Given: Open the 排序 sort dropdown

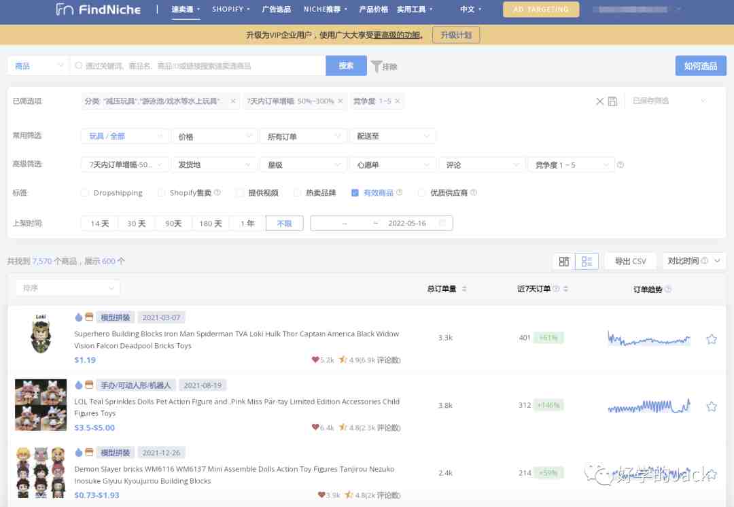Looking at the screenshot, I should click(67, 288).
